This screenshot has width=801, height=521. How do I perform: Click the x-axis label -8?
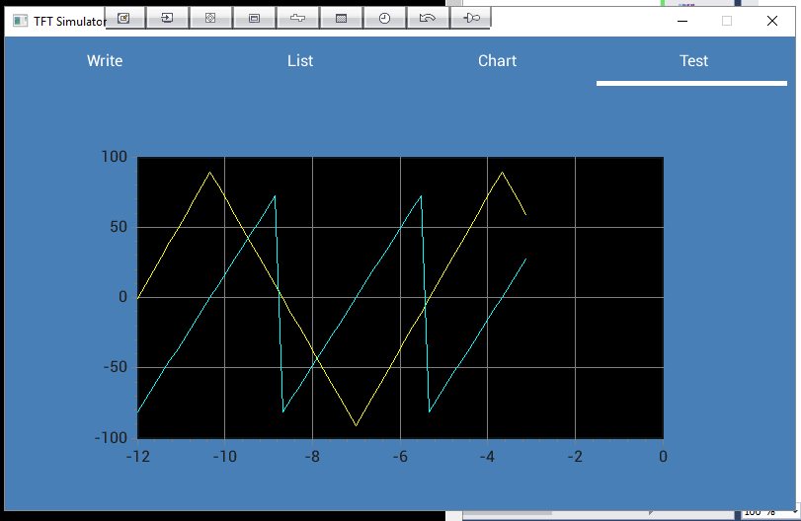tap(313, 456)
